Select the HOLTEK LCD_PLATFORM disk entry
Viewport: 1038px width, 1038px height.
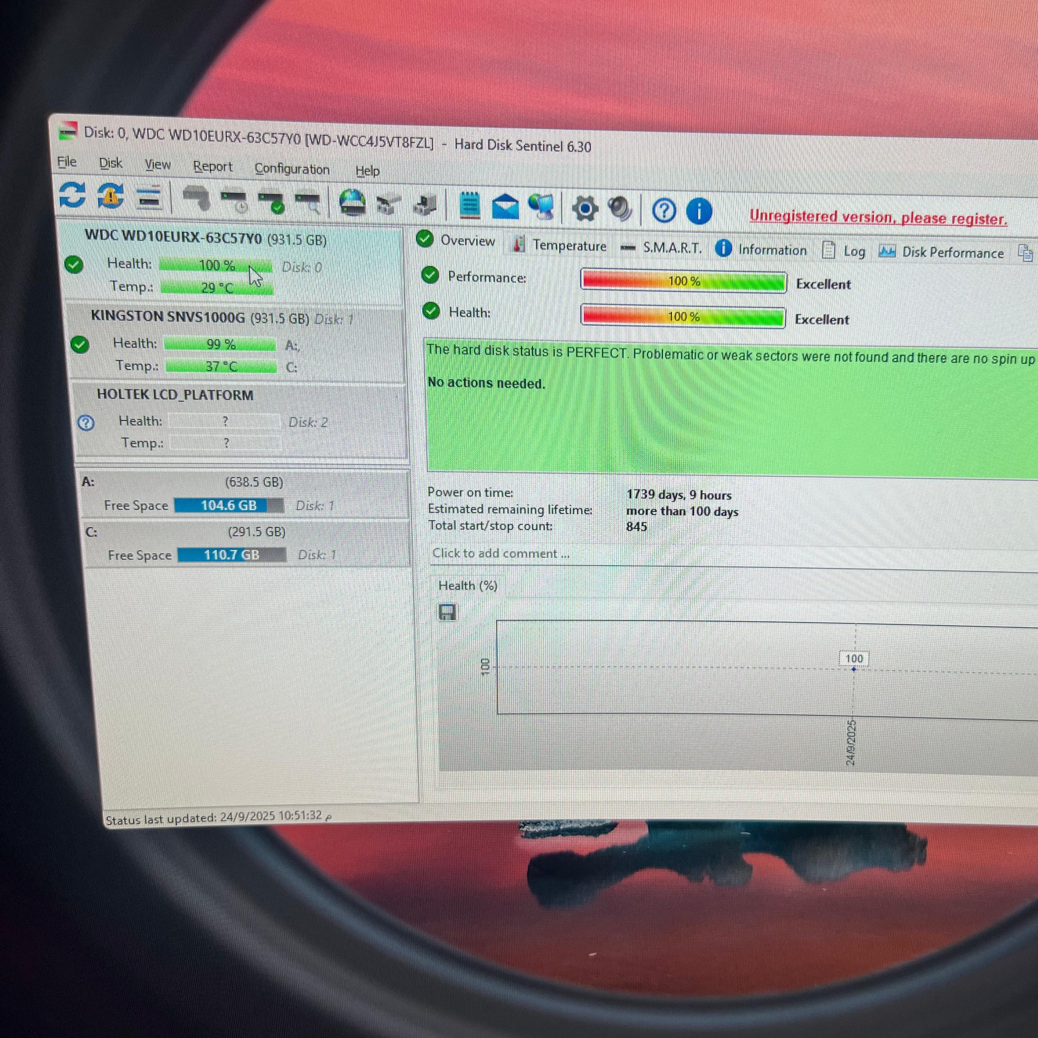pos(175,395)
